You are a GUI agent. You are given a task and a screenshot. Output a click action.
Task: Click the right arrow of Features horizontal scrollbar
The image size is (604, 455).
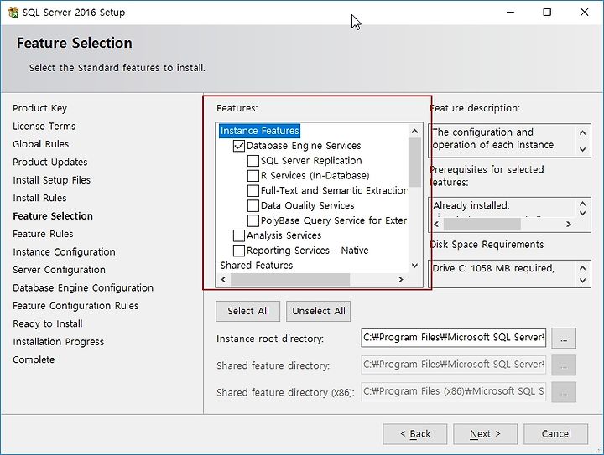pos(401,280)
